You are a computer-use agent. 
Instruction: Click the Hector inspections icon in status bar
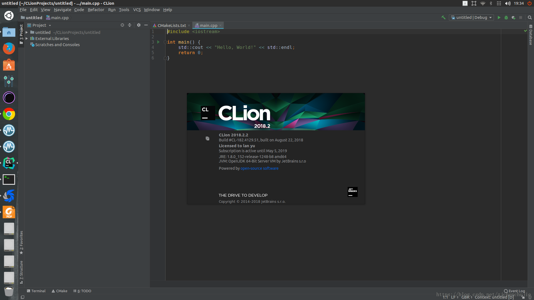pyautogui.click(x=530, y=297)
